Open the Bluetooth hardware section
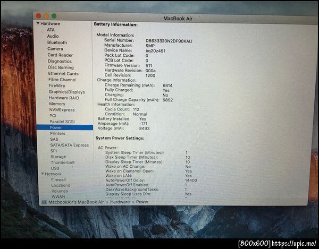Viewport: 319px width, 249px height. (x=57, y=42)
